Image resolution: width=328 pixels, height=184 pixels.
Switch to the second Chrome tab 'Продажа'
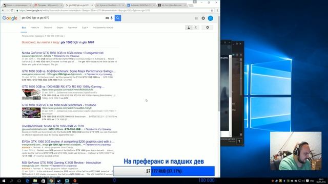48,5
